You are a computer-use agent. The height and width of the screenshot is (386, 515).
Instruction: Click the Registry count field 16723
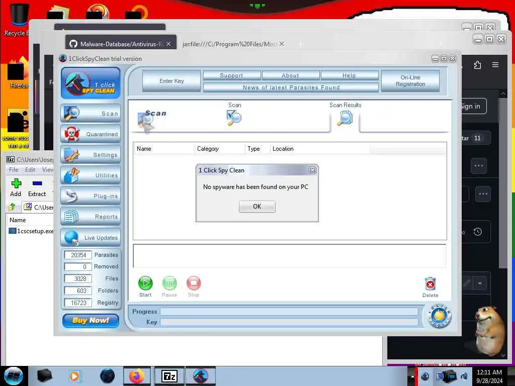tap(78, 303)
